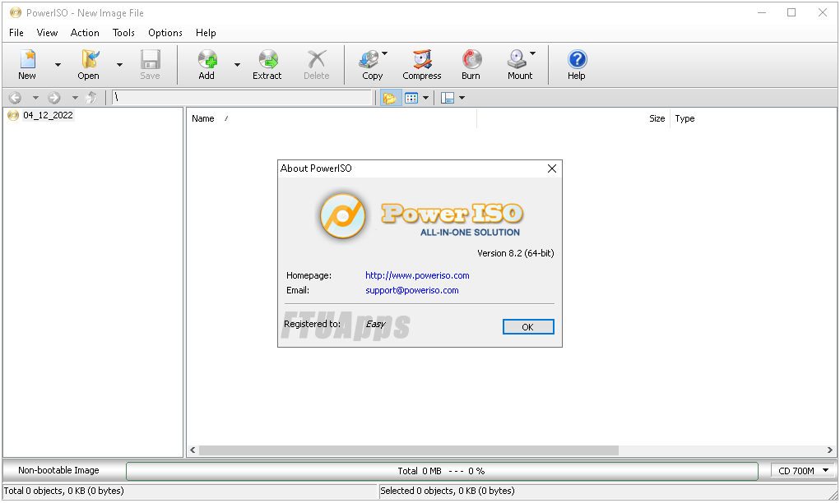The image size is (840, 503).
Task: Click the Open image file icon
Action: (89, 59)
